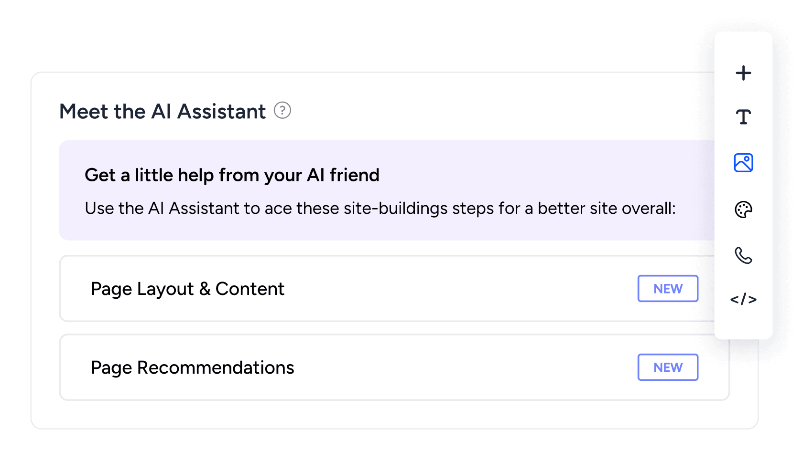Click the Page Recommendations label
The width and height of the screenshot is (803, 461).
click(x=193, y=367)
